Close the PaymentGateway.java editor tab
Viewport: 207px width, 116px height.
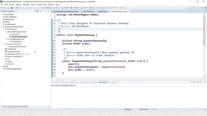pyautogui.click(x=129, y=12)
